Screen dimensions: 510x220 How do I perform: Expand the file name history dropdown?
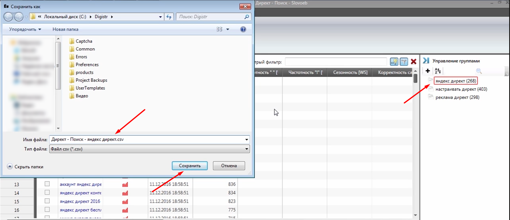(247, 140)
